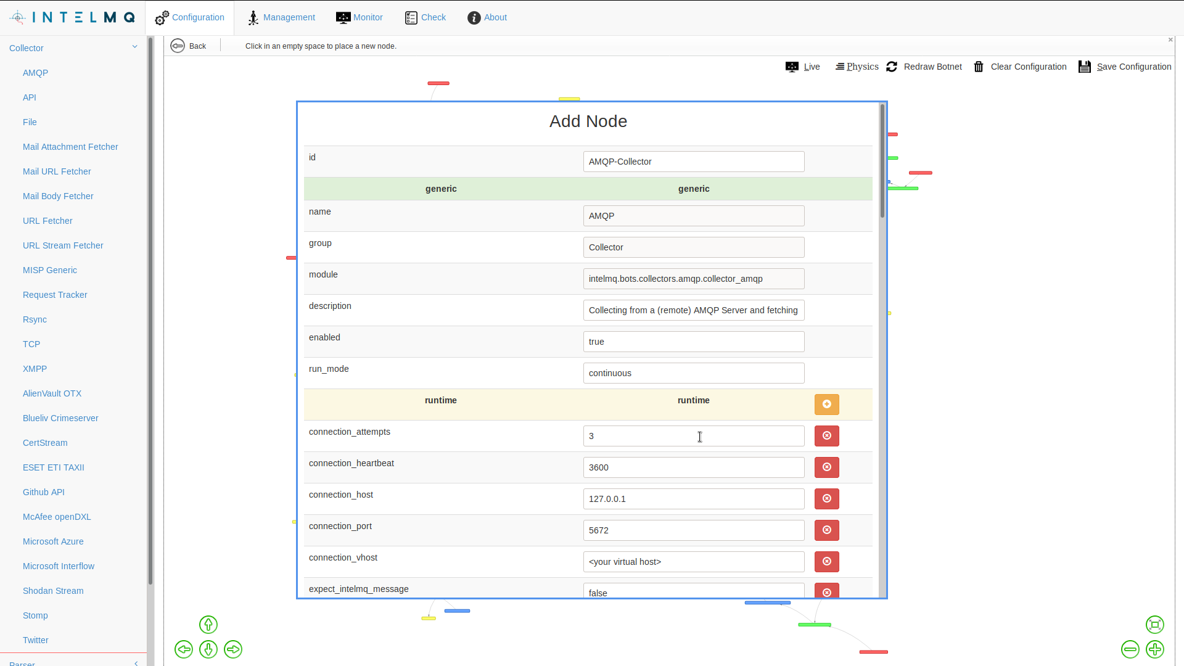Pick the CertStream bot
Viewport: 1184px width, 666px height.
[45, 443]
